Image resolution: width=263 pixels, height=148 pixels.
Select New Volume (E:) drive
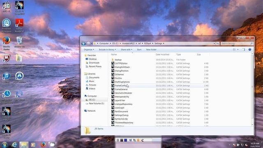[x=96, y=103]
